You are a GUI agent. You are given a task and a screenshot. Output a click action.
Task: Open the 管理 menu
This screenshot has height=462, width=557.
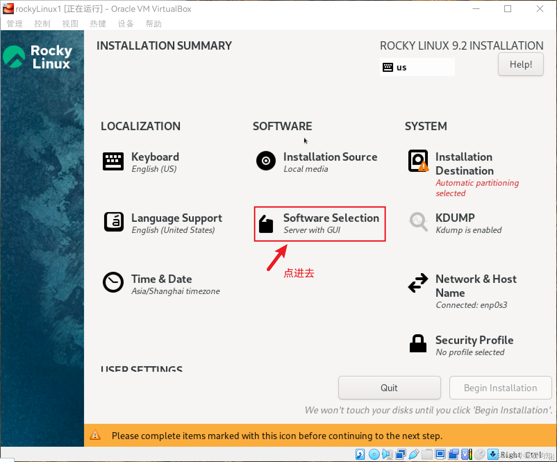[x=15, y=24]
